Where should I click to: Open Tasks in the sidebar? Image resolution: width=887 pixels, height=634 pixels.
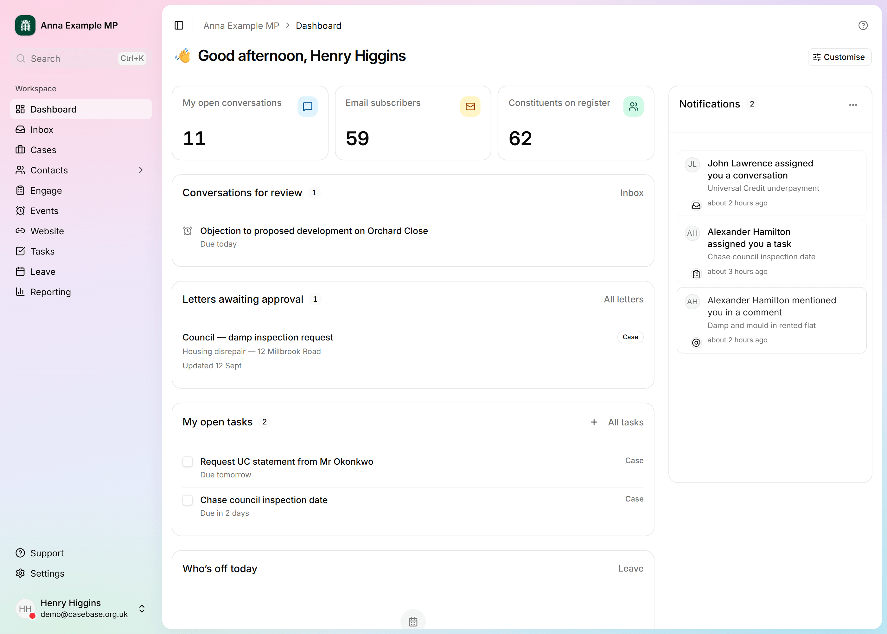pos(81,251)
